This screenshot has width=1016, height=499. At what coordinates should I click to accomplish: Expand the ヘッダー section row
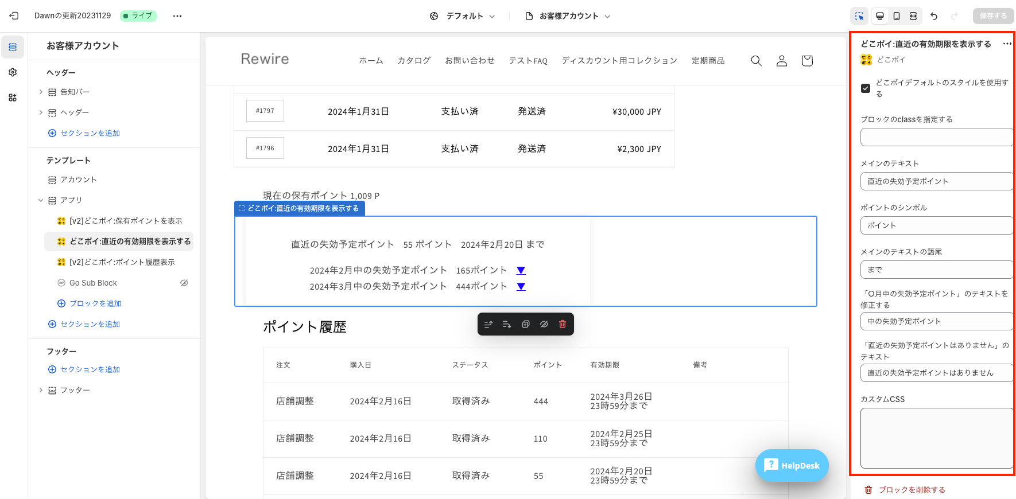click(41, 112)
